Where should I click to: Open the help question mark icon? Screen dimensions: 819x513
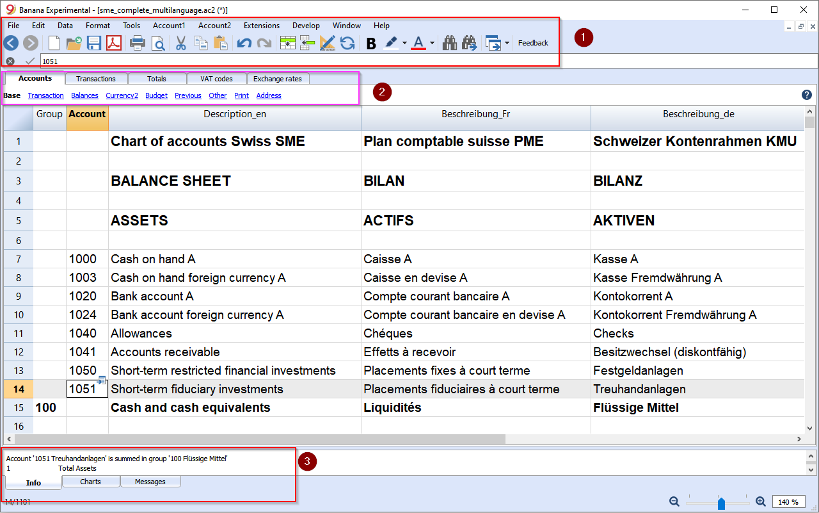807,95
